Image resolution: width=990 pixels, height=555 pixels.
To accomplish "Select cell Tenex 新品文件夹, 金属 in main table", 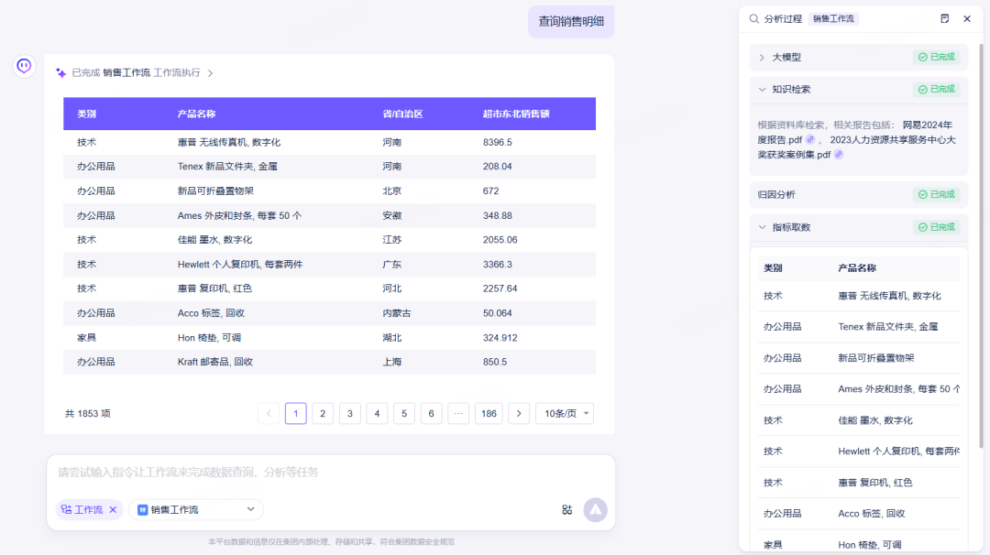I will [x=227, y=167].
